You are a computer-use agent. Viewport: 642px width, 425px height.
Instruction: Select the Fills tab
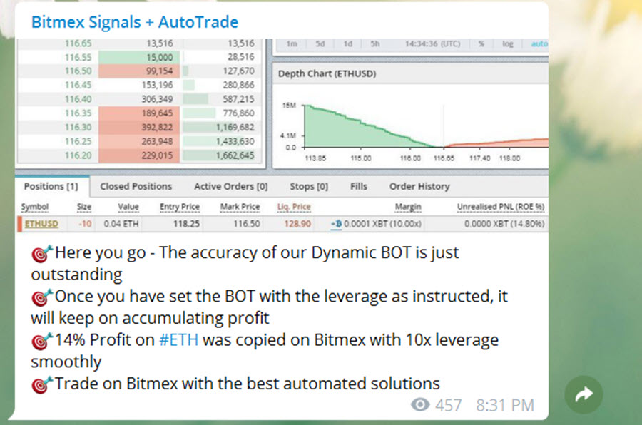click(359, 186)
